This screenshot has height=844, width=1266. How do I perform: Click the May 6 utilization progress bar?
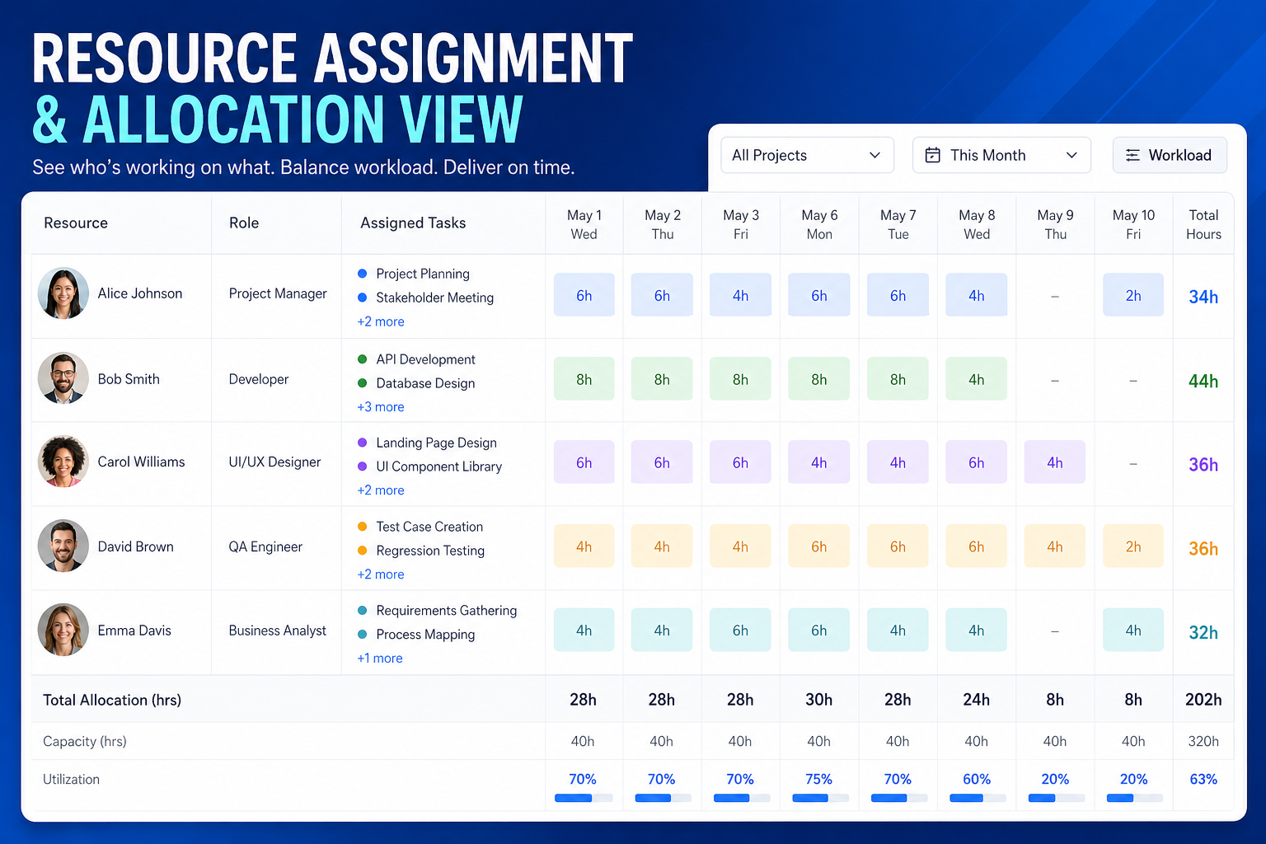point(820,798)
